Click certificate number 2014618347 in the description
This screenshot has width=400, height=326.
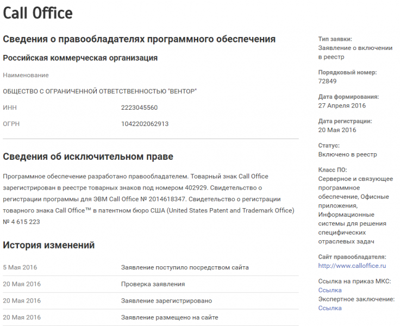coord(167,199)
